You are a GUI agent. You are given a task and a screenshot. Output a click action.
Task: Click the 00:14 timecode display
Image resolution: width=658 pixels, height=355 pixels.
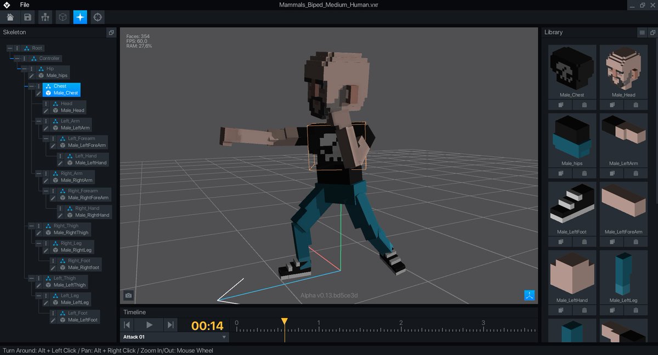tap(207, 326)
